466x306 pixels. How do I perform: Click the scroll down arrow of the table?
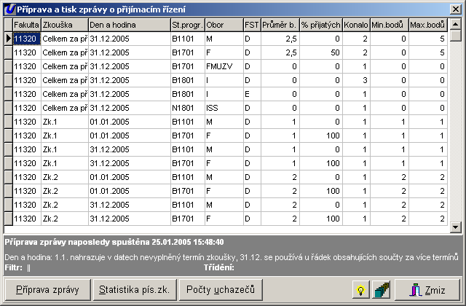pos(455,227)
